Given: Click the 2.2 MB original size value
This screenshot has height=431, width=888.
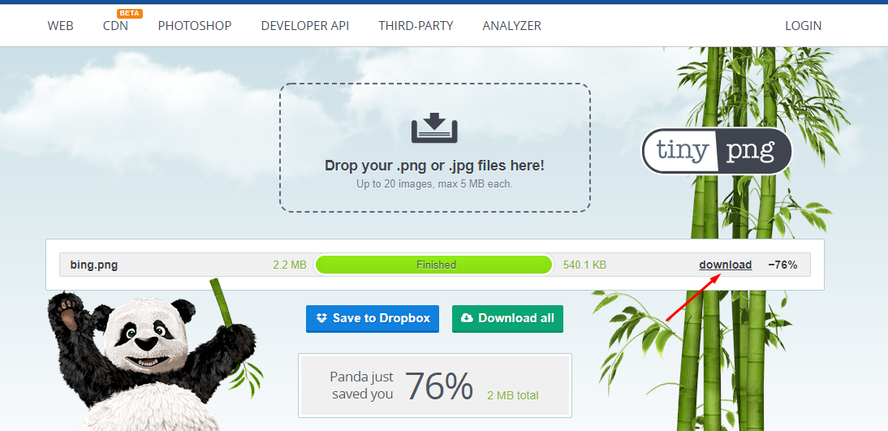Looking at the screenshot, I should pos(290,265).
